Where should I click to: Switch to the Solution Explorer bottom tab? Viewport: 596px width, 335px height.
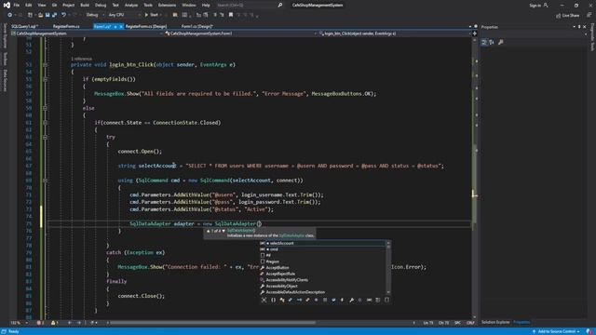tap(495, 322)
